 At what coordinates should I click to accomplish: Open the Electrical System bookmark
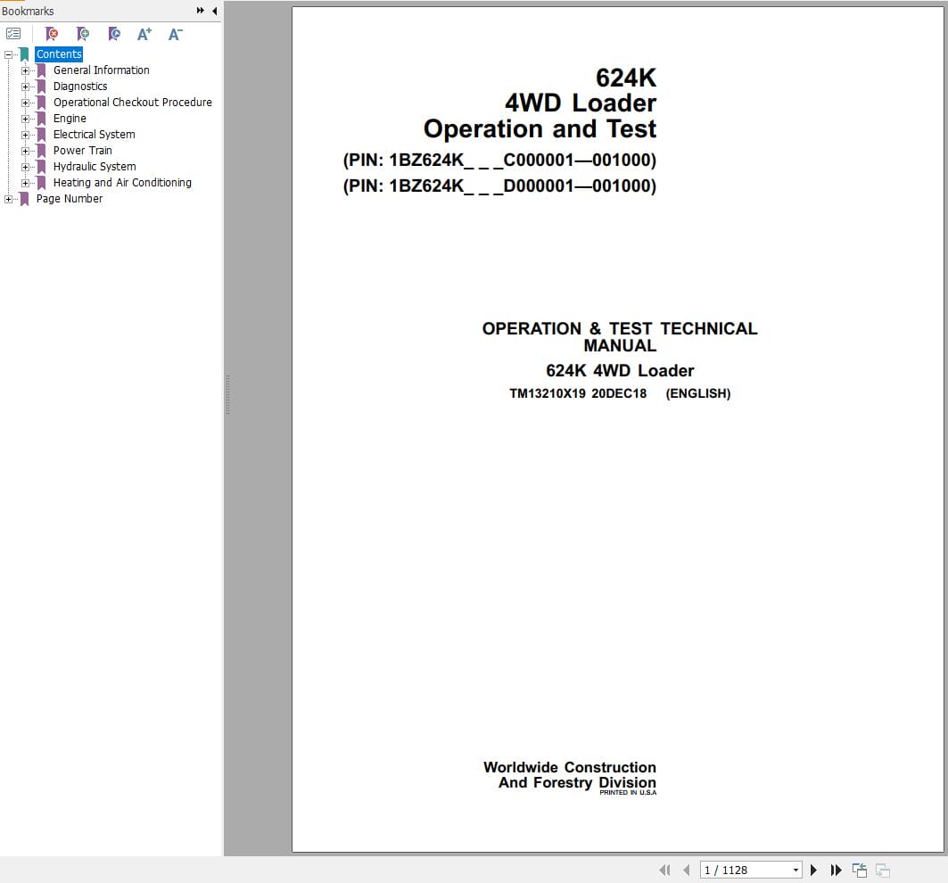94,135
